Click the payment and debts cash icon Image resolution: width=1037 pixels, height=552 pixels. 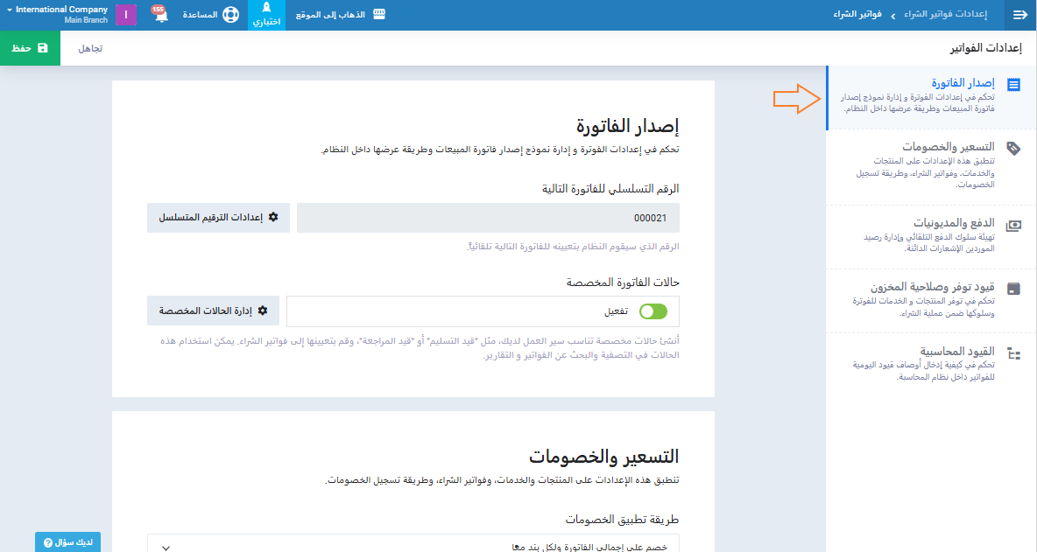click(1013, 224)
